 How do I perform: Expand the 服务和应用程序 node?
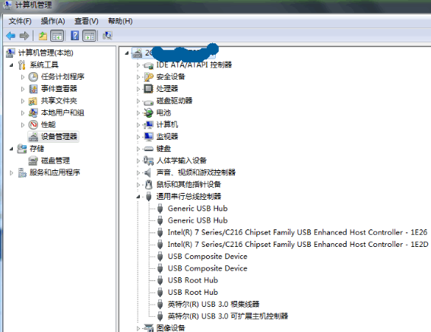point(11,173)
